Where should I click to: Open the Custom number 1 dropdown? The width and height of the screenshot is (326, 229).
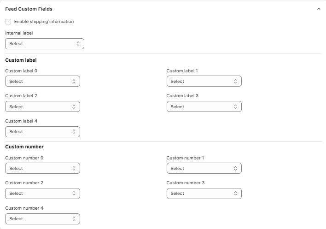coord(204,169)
